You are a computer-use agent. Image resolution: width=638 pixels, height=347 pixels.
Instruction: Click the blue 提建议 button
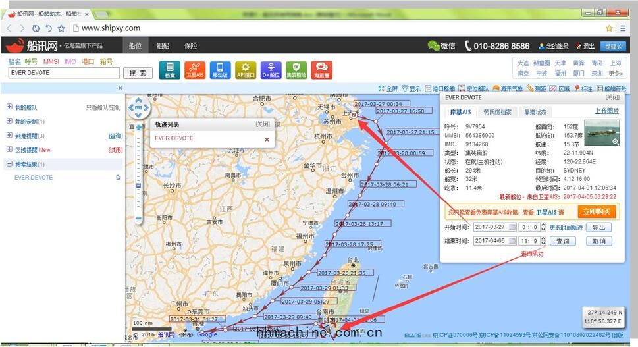(614, 46)
